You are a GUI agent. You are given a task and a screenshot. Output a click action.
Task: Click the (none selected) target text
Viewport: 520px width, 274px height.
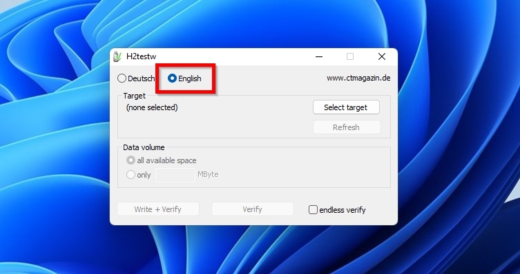pyautogui.click(x=152, y=107)
